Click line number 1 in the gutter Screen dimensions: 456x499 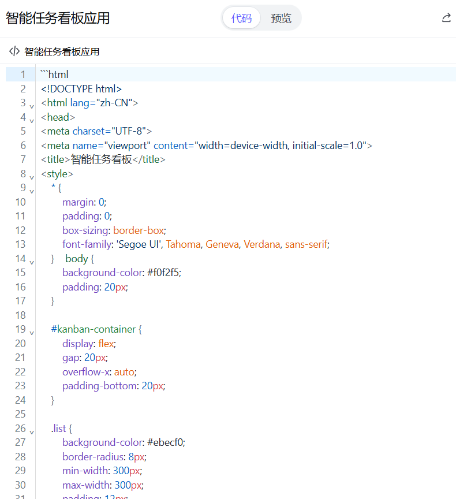pyautogui.click(x=23, y=75)
